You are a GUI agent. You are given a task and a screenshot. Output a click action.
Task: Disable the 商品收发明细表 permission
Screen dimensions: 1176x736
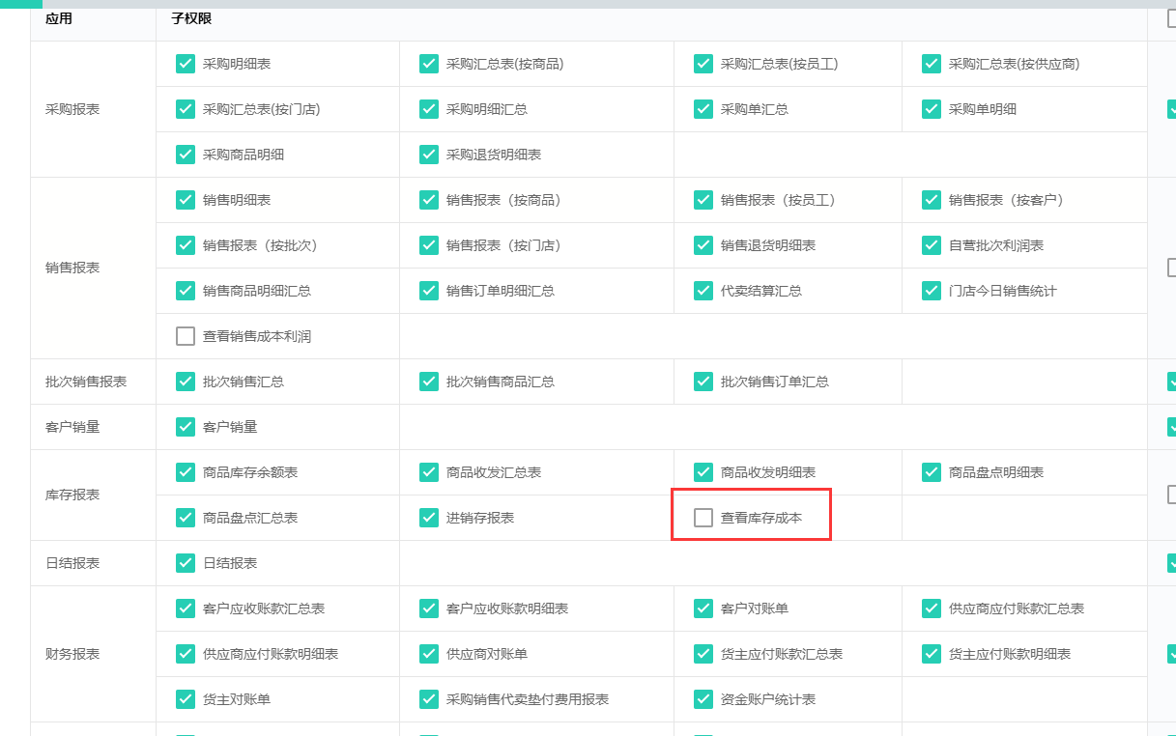703,472
